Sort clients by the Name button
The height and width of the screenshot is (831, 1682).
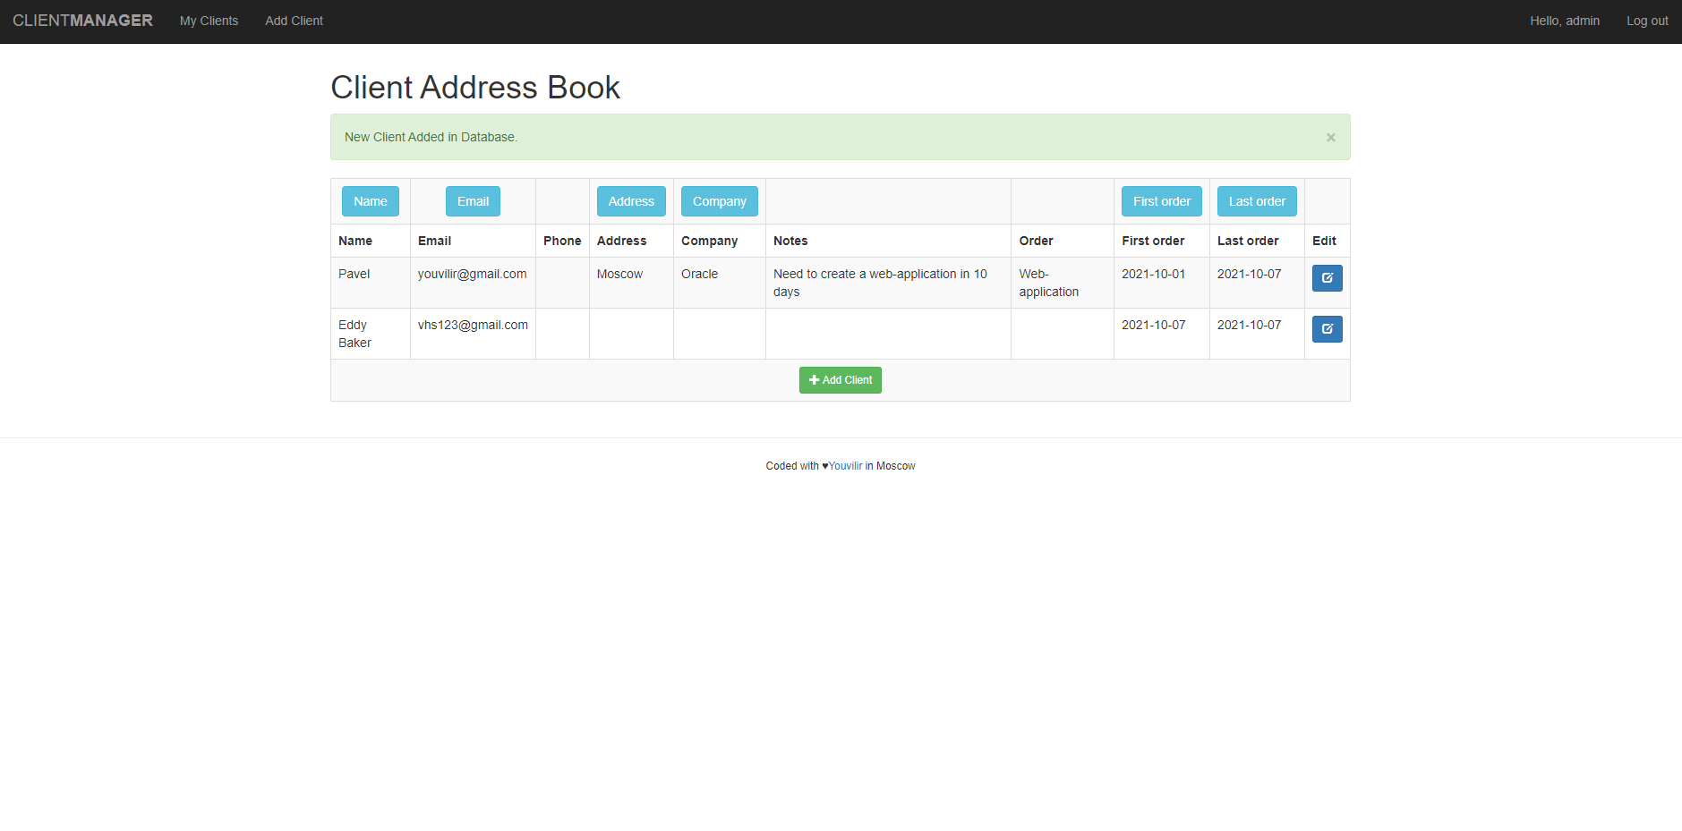(x=371, y=201)
